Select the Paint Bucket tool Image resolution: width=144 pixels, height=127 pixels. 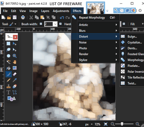click(x=8, y=68)
